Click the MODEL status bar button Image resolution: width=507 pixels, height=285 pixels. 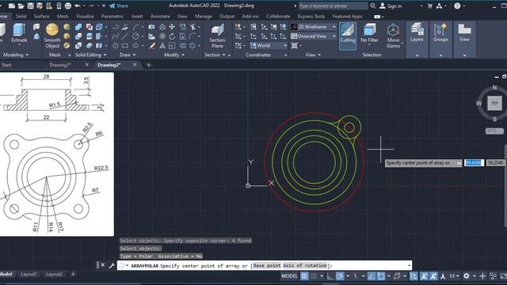pos(289,276)
